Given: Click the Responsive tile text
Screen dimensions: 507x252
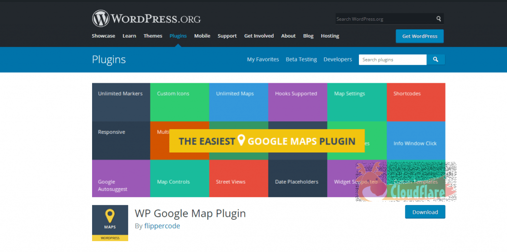Looking at the screenshot, I should click(x=111, y=132).
